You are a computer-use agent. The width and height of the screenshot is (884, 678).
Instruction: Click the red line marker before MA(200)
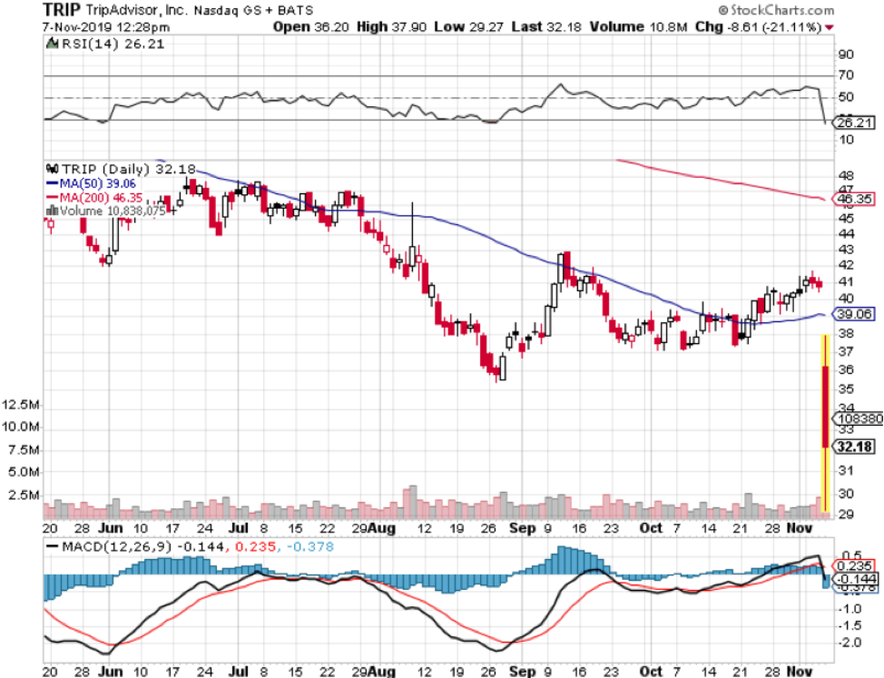click(52, 197)
